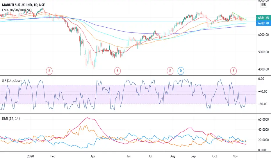Click the Nov label on time axis
Screen dimensions: 271x160
click(235, 156)
